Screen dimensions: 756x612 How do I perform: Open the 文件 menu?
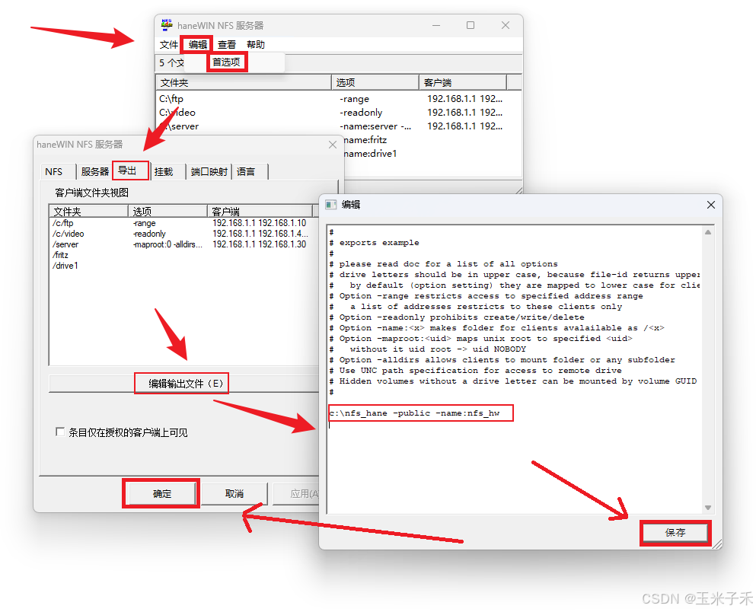(169, 45)
